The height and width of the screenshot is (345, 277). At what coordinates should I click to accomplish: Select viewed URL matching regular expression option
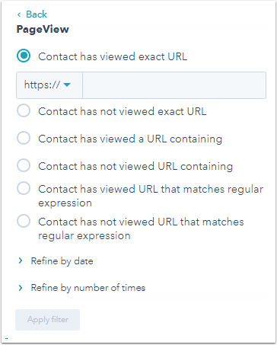[24, 188]
